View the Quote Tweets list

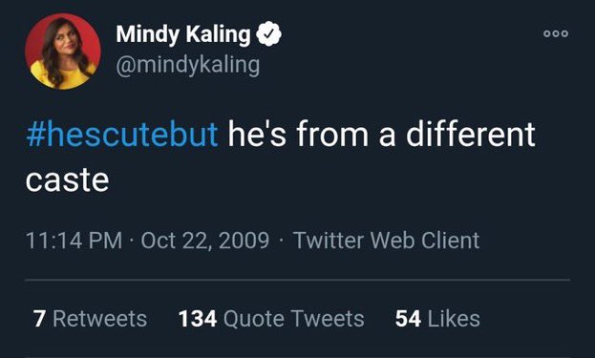point(271,319)
